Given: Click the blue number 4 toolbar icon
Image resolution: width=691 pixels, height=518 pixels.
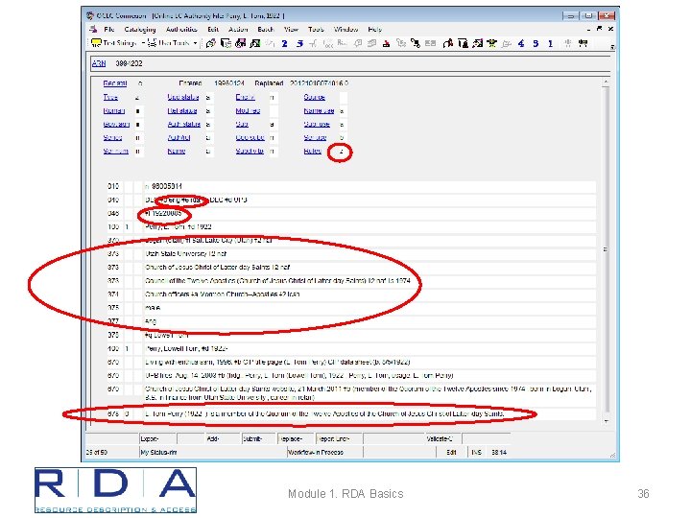Looking at the screenshot, I should [x=521, y=43].
